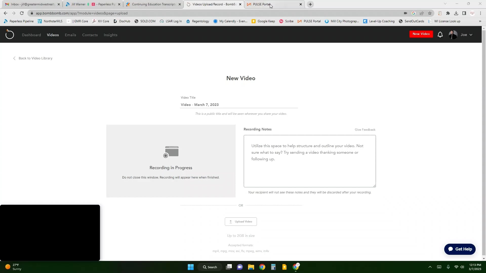This screenshot has width=486, height=273.
Task: Click the BombBomb logo
Action: (x=10, y=34)
